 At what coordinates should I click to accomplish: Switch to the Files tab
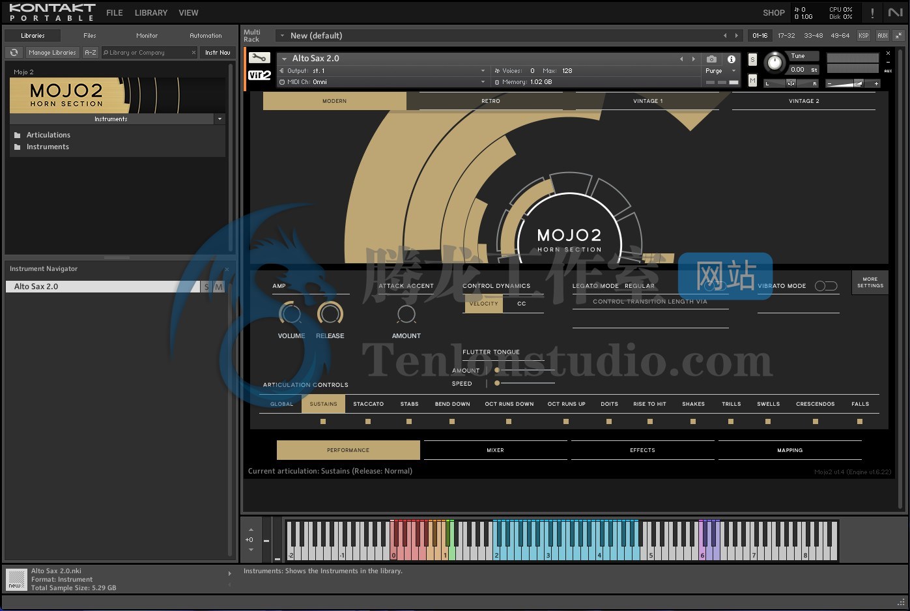pos(90,35)
